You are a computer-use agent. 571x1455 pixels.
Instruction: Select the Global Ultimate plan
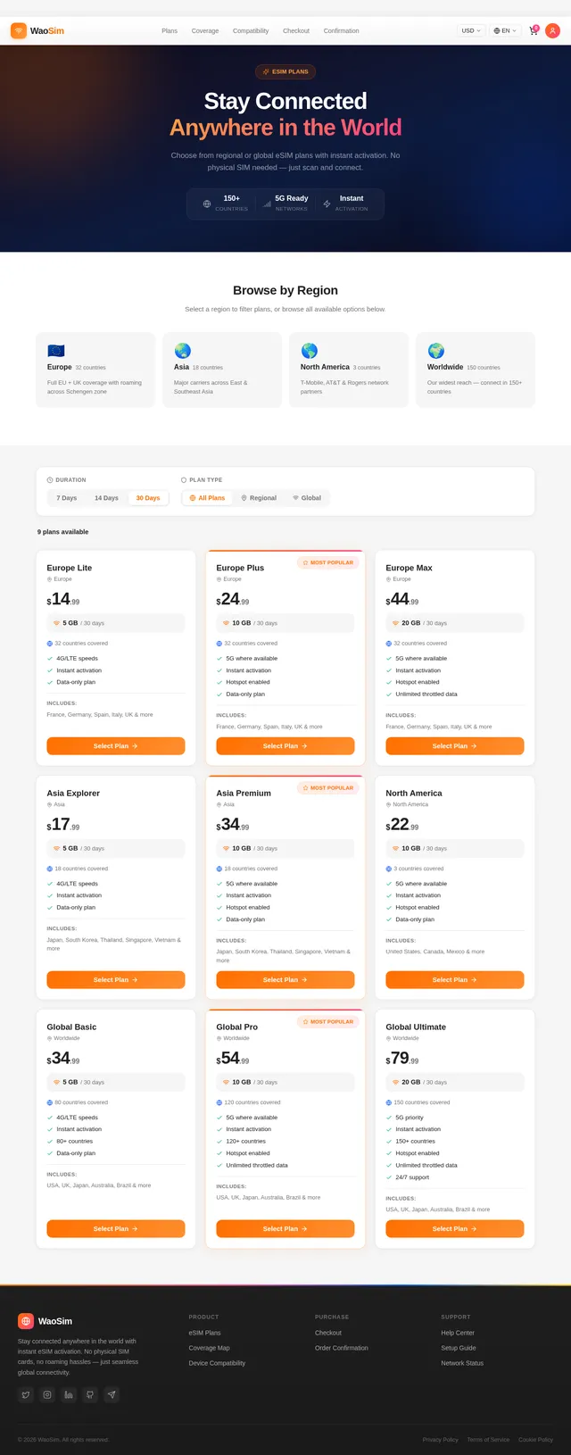[x=455, y=1229]
